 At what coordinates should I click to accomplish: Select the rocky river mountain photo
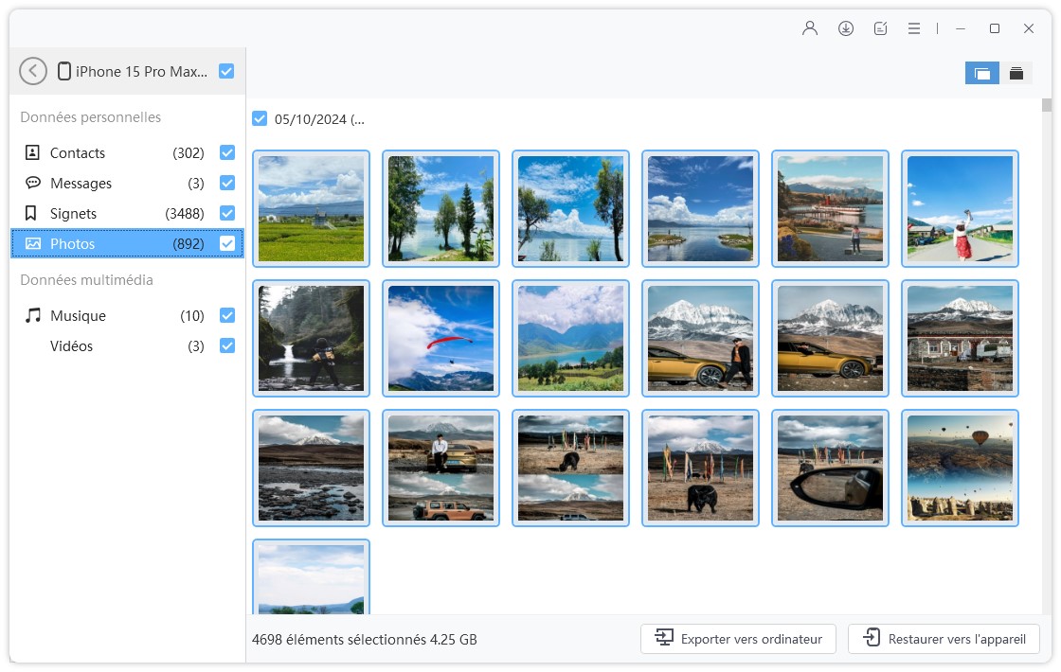[312, 468]
